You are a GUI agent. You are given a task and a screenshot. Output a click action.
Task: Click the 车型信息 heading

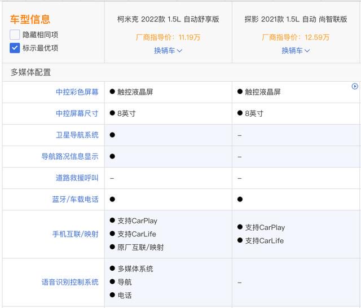pyautogui.click(x=30, y=19)
